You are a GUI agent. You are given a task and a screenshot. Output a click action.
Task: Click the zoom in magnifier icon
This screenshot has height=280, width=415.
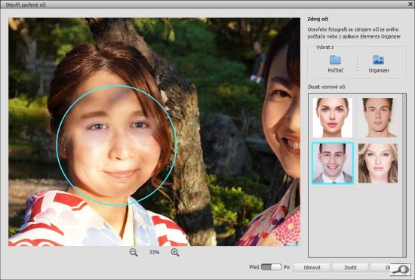click(x=175, y=252)
